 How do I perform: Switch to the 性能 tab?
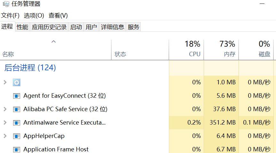[22, 27]
